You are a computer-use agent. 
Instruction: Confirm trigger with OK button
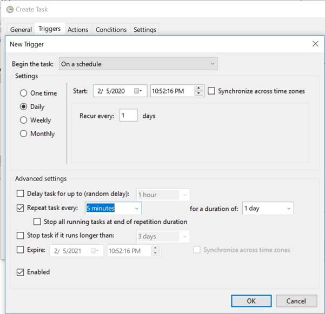click(x=251, y=300)
